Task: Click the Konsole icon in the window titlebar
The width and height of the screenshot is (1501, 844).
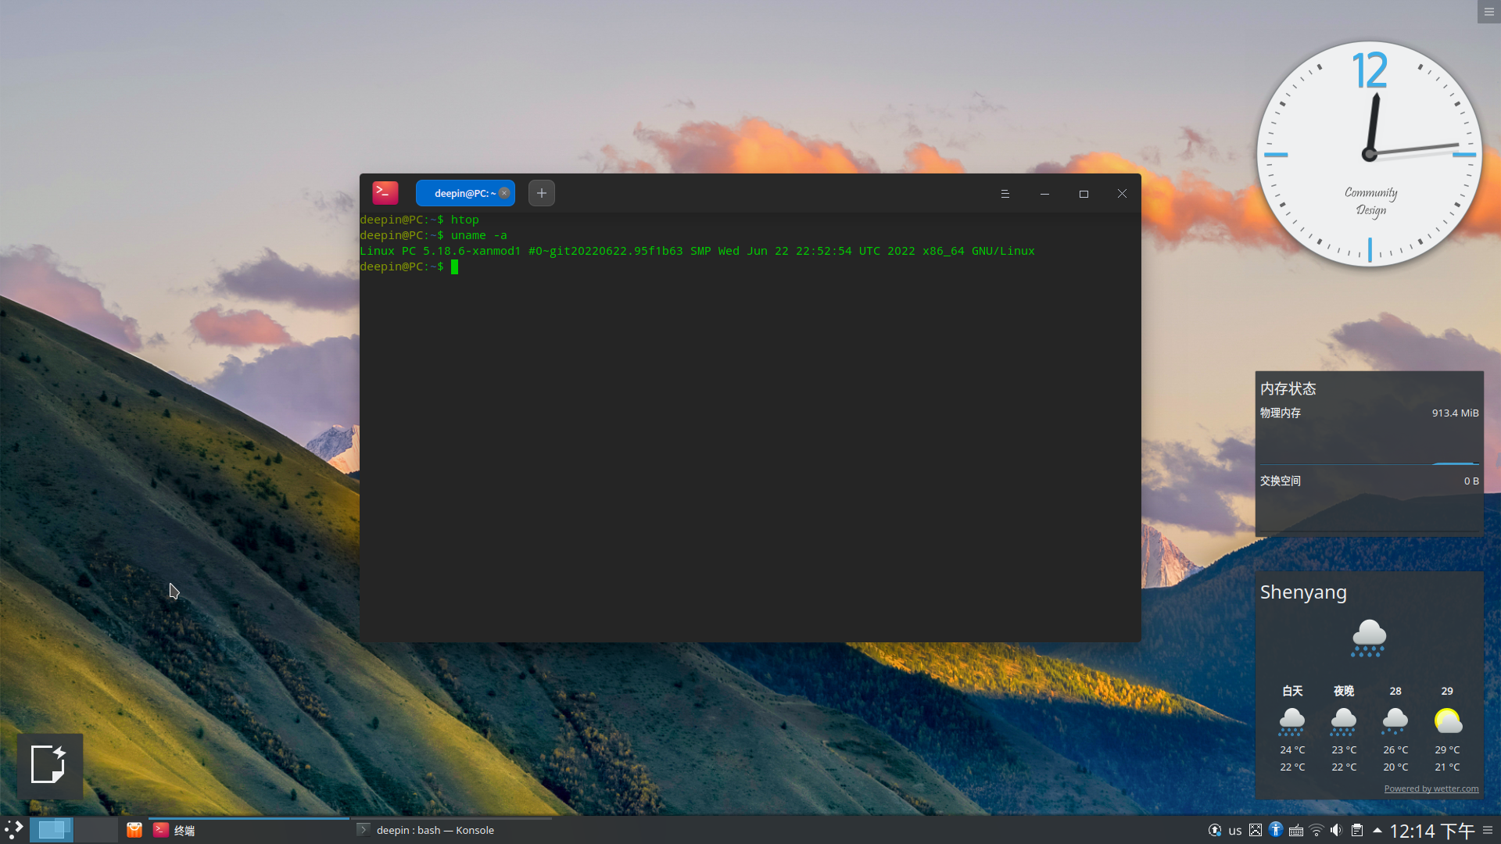Action: click(x=385, y=192)
